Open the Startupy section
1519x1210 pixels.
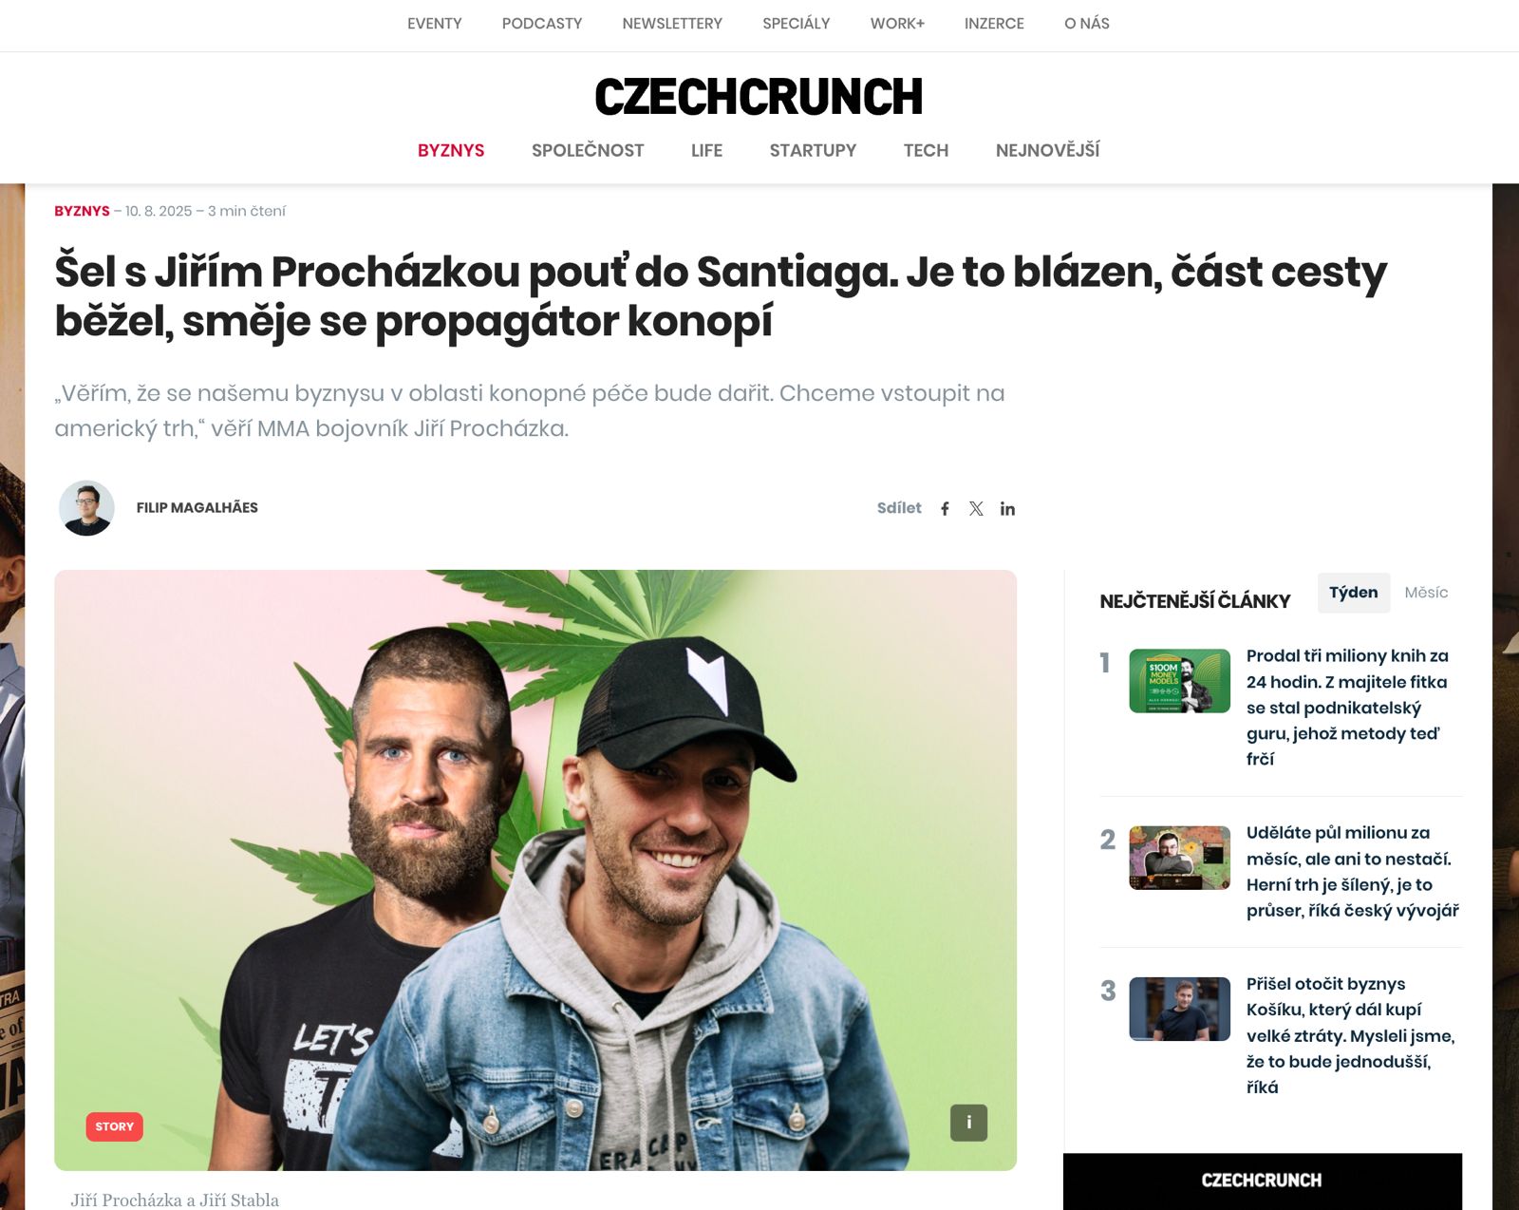(813, 150)
